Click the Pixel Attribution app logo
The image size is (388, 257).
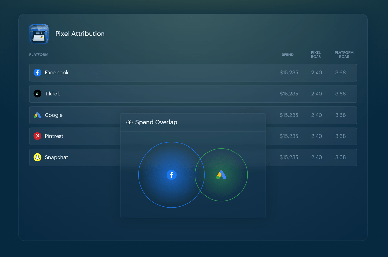[38, 34]
